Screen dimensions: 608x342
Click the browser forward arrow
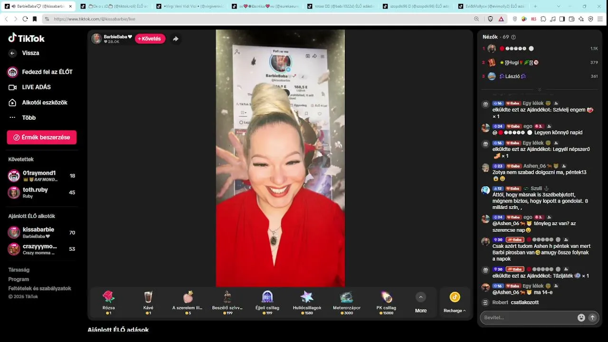pos(16,19)
